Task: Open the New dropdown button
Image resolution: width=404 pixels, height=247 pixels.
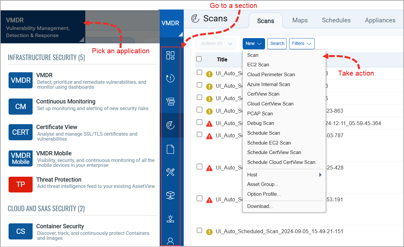Action: [254, 44]
